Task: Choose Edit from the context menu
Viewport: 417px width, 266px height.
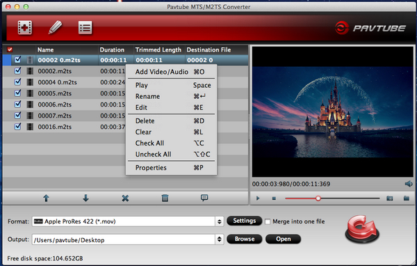Action: 171,107
